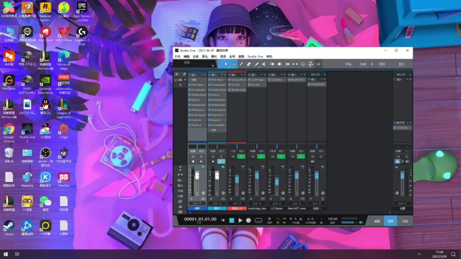Click the 开始 button in the toolbar
Viewport: 461px width, 259px height.
click(349, 64)
